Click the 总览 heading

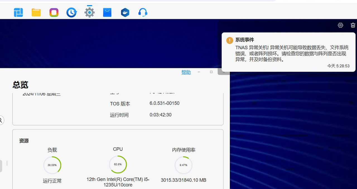[20, 85]
